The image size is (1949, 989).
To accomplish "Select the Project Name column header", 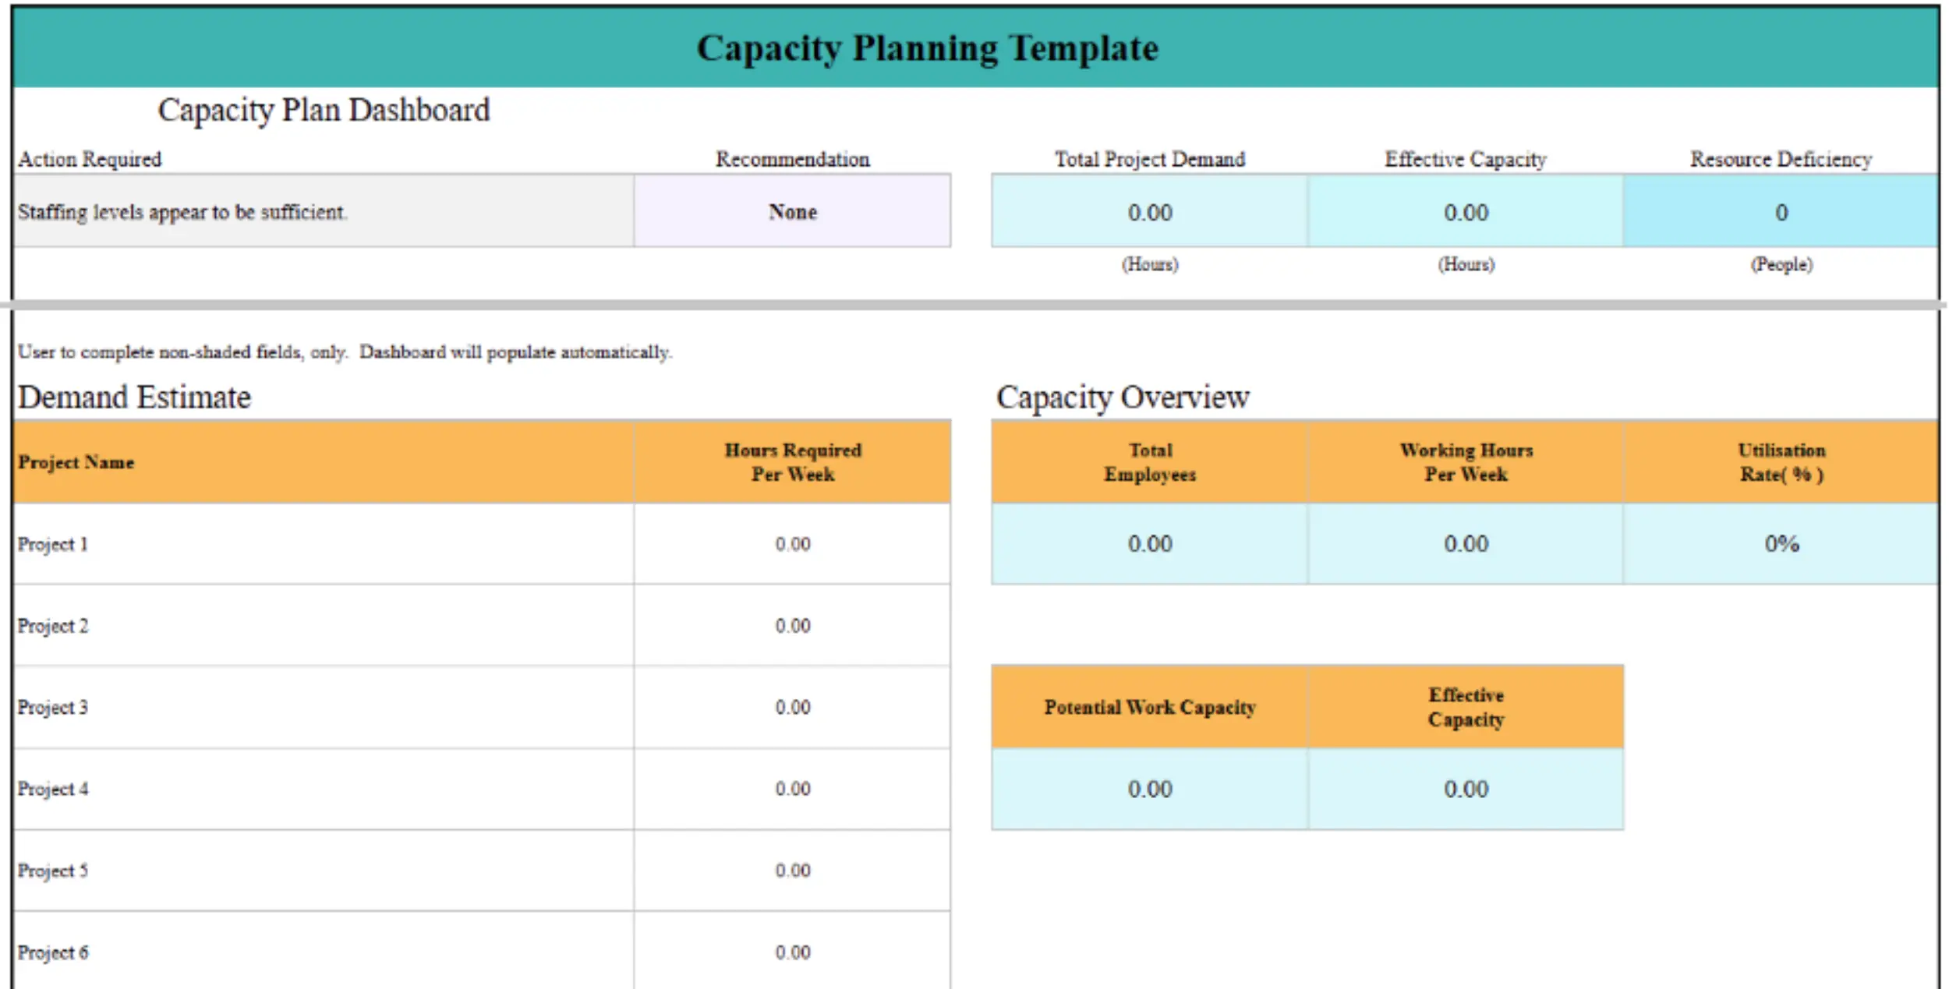I will click(323, 462).
